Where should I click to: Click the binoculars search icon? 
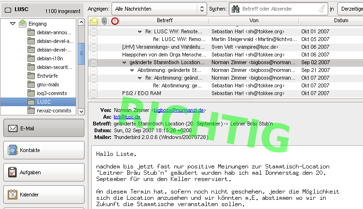236,9
